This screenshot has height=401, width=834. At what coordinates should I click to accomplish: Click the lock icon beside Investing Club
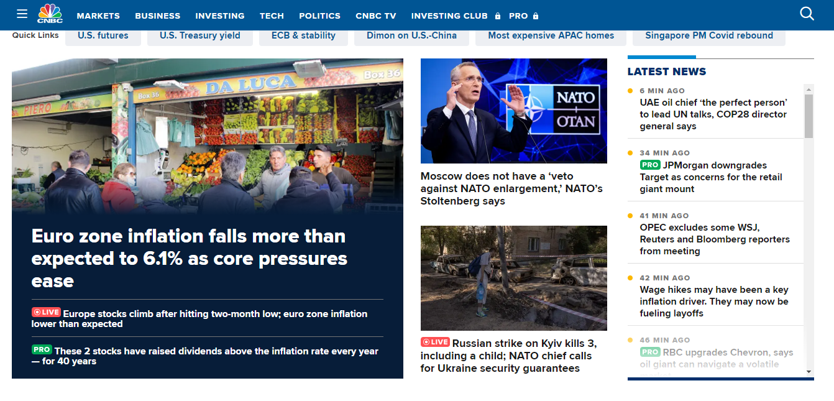coord(498,16)
